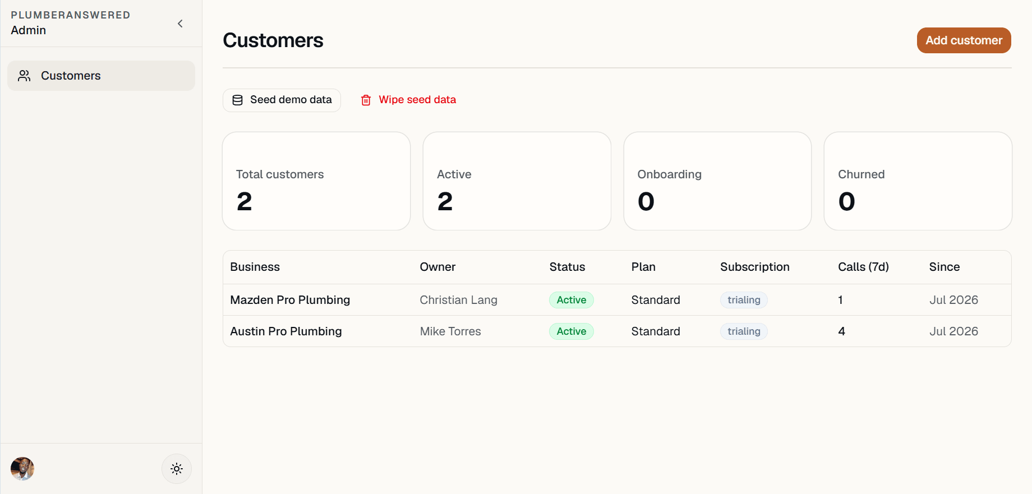Select the Total customers stat card
Screen dimensions: 1032x494
pyautogui.click(x=316, y=181)
